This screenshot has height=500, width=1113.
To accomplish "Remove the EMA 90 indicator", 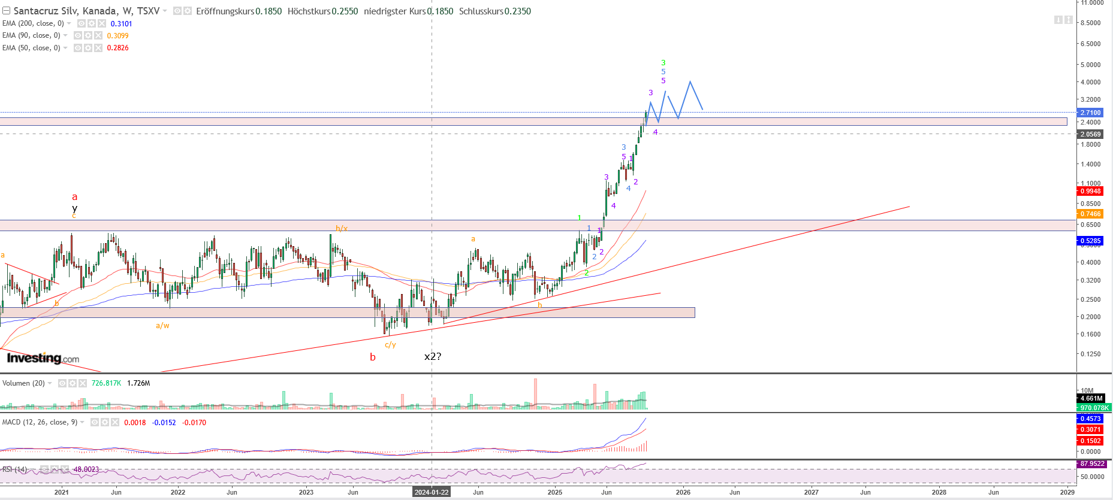I will tap(98, 35).
